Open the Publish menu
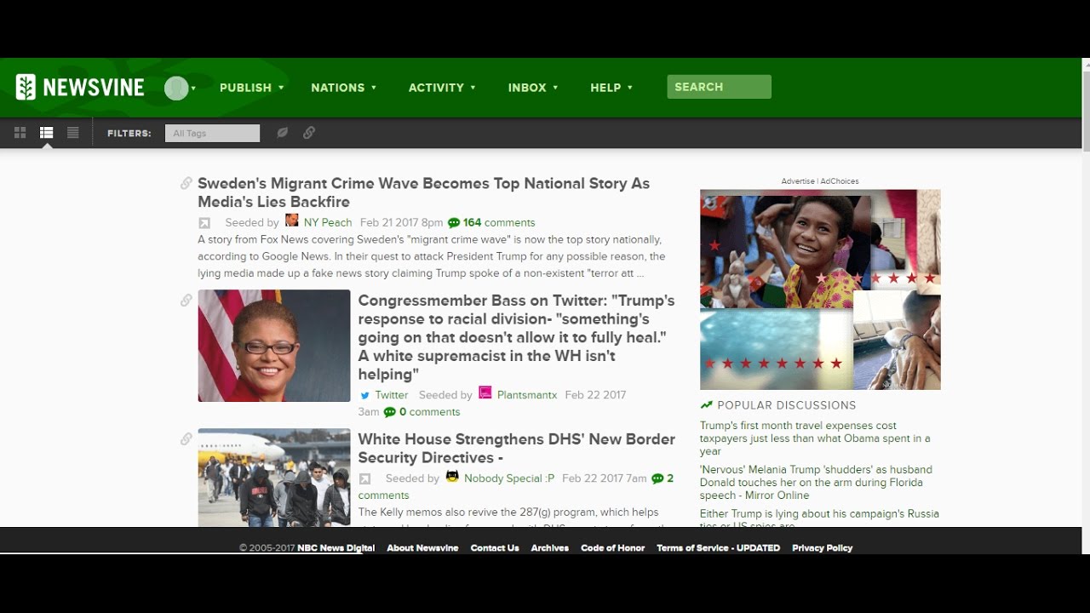The height and width of the screenshot is (613, 1090). click(245, 88)
